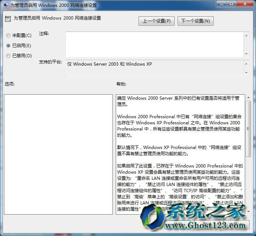Close the dialog with the X button
256x236 pixels.
245,4
